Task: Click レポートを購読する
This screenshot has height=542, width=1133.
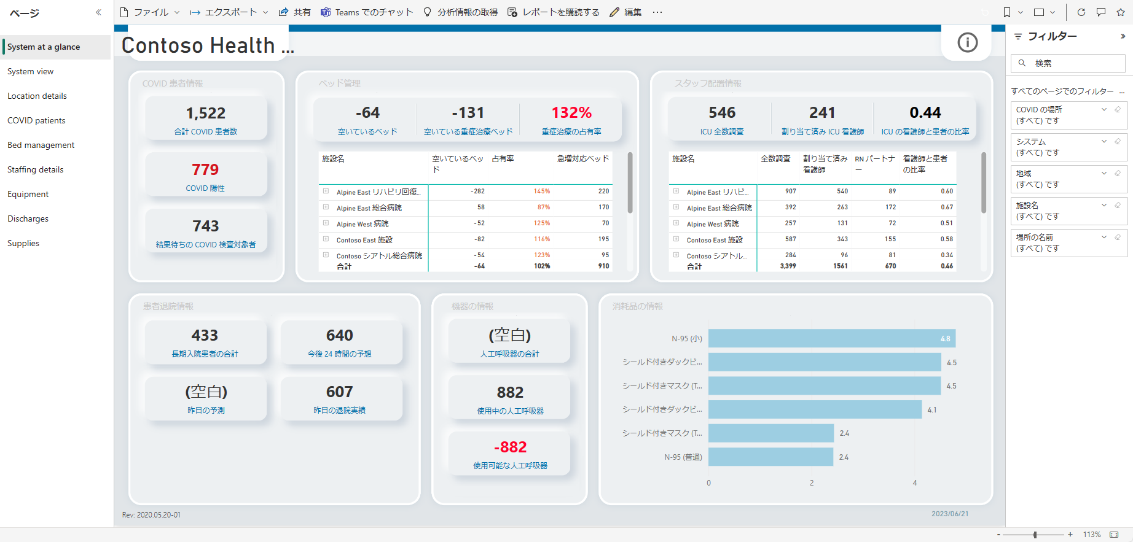Action: click(554, 12)
